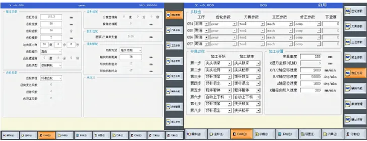Open G54 齿轮参数 dropdown showing gear

click(x=223, y=24)
